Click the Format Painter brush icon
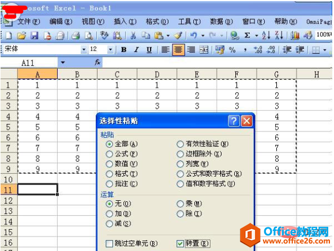The height and width of the screenshot is (251, 334). click(x=178, y=36)
